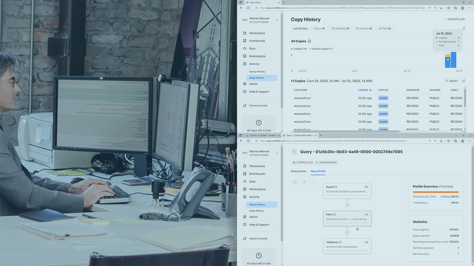Switch to the Query Details tab

(x=298, y=171)
